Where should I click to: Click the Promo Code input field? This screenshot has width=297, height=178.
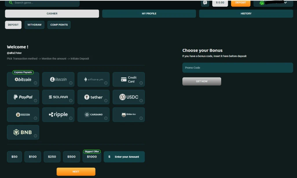tap(237, 68)
